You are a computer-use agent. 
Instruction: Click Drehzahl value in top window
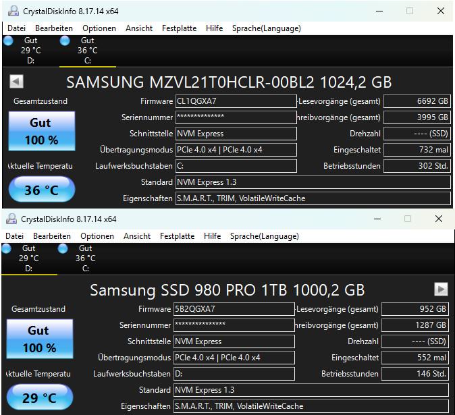pyautogui.click(x=417, y=134)
